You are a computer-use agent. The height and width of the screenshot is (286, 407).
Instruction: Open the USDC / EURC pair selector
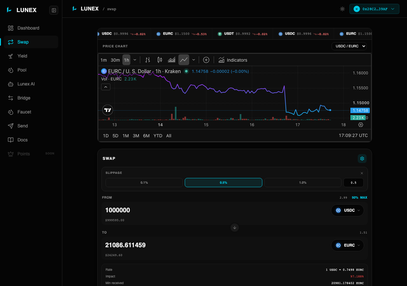click(x=349, y=46)
